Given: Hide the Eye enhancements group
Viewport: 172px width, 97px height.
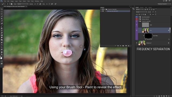Looking at the screenshot, I should point(137,17).
